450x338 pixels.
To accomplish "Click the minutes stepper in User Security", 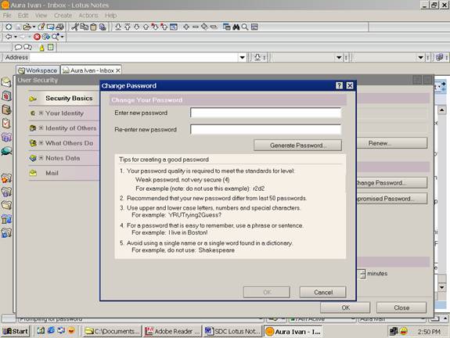I will click(x=363, y=274).
